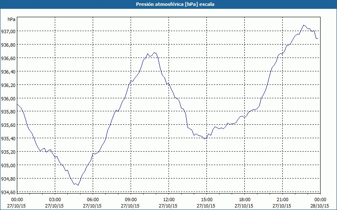Select the 937,00 y-axis label
The image size is (337, 210).
tap(8, 31)
